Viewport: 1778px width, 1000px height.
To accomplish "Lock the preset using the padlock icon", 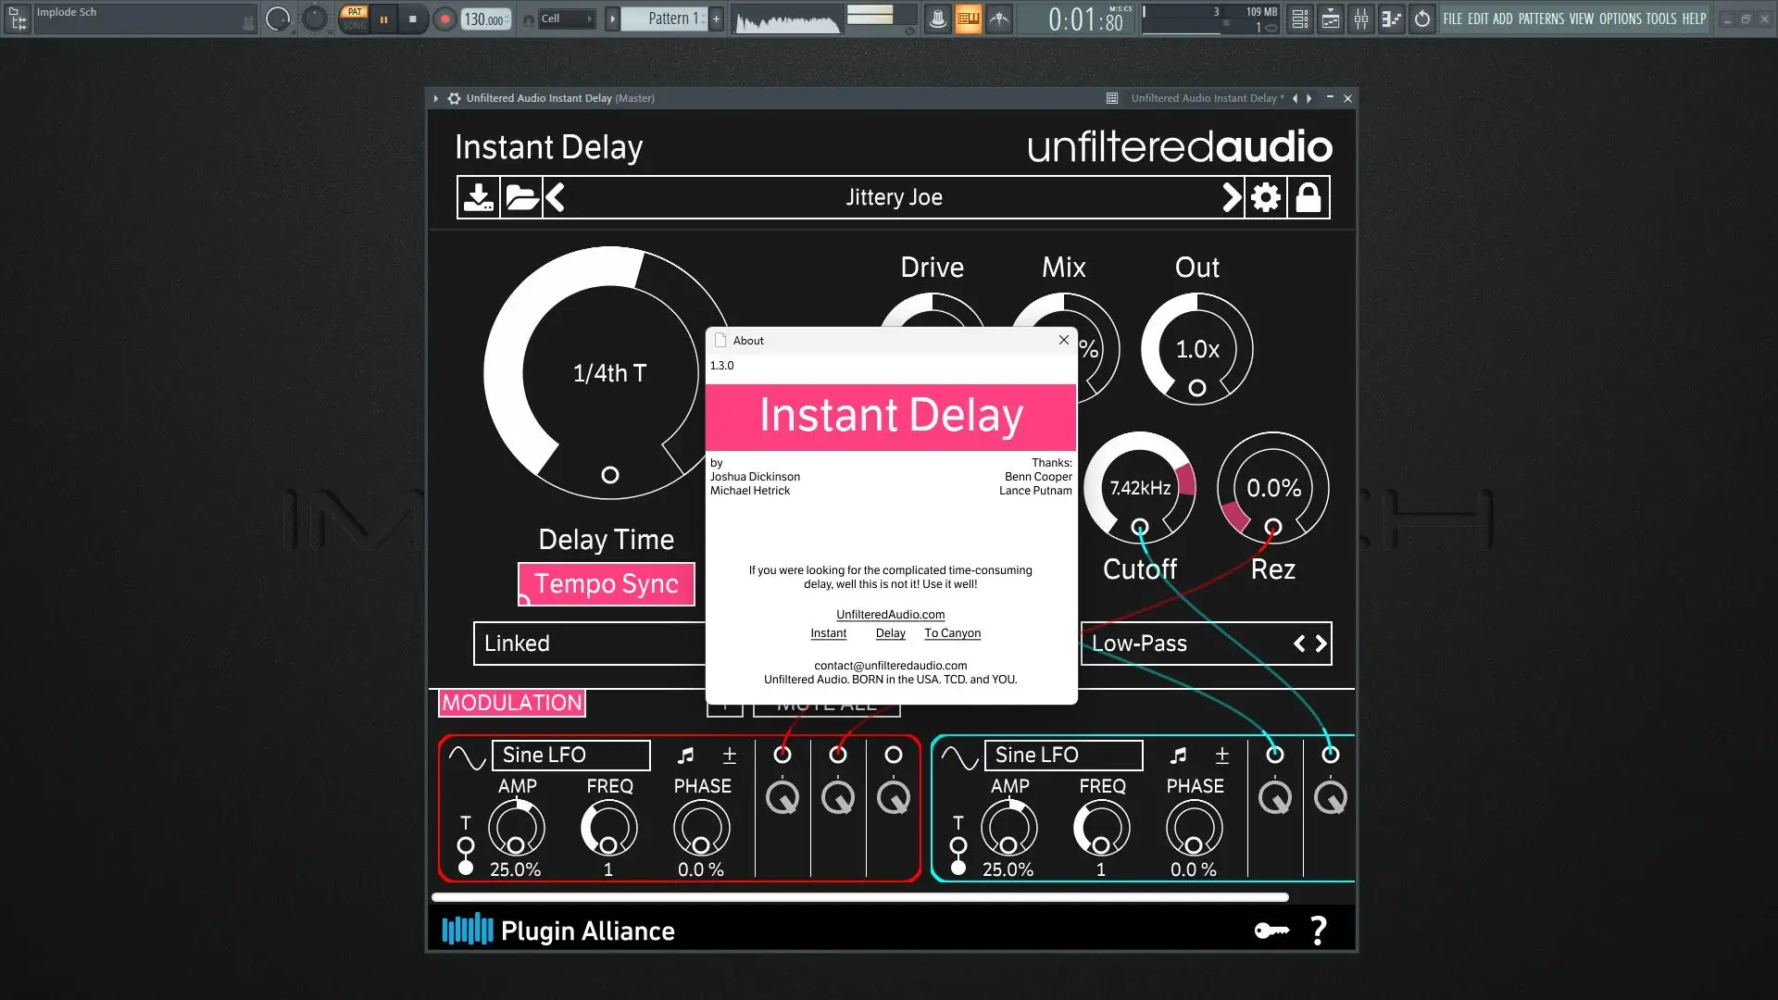I will 1308,196.
